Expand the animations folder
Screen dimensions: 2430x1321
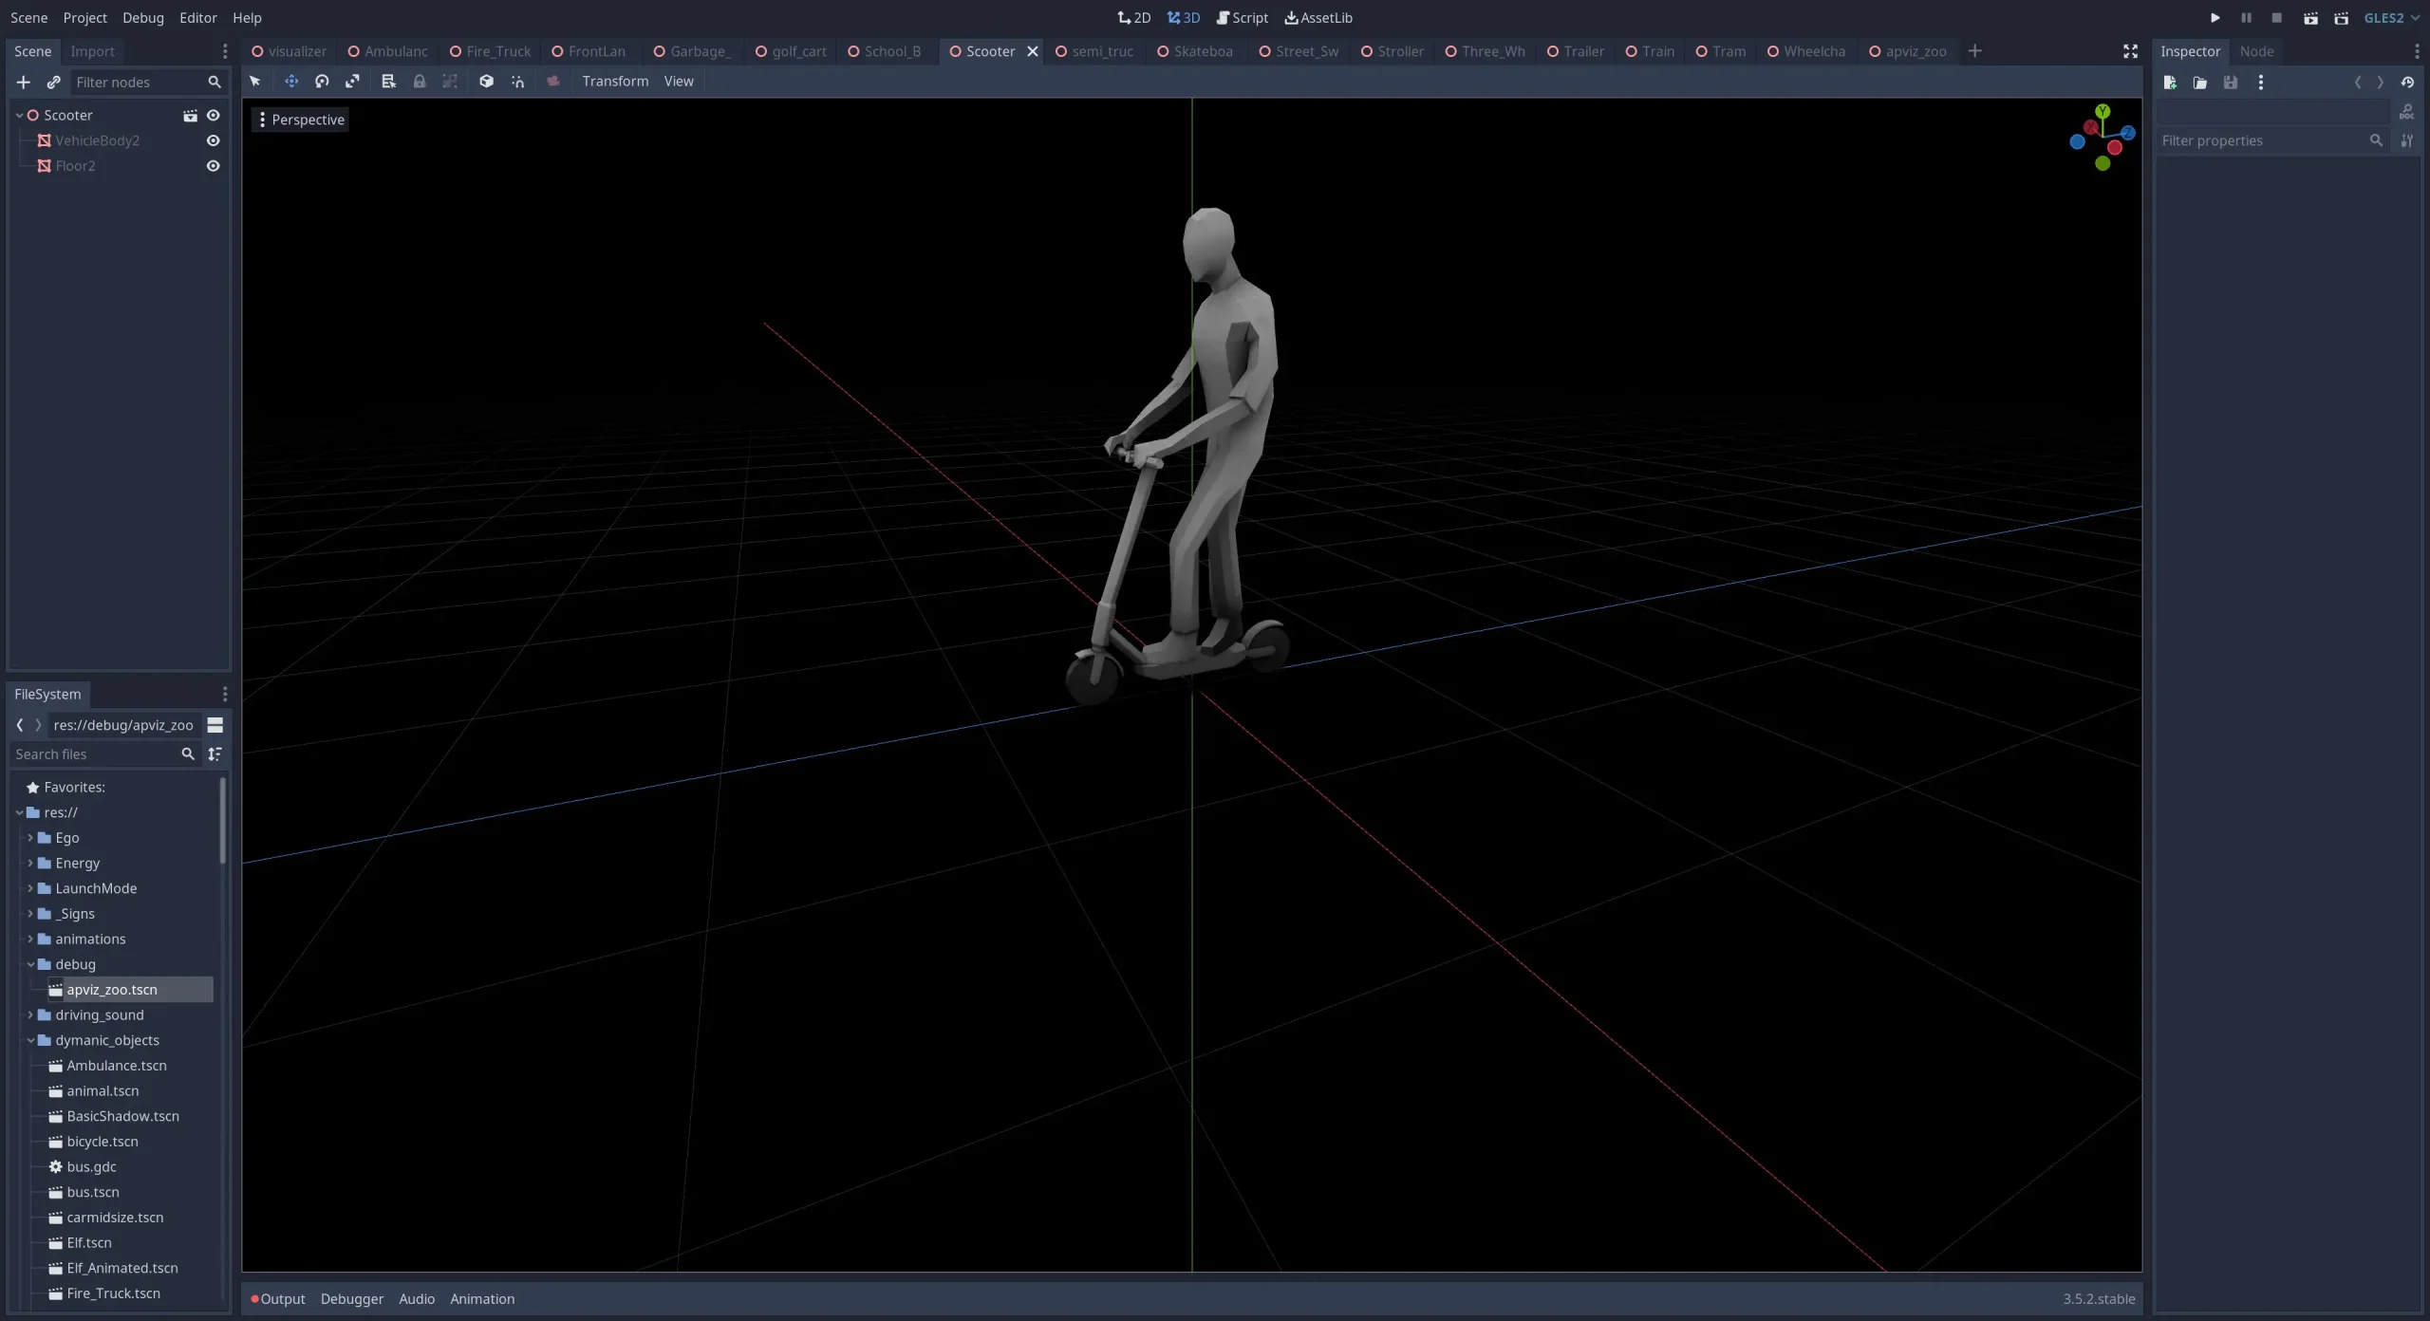point(30,940)
